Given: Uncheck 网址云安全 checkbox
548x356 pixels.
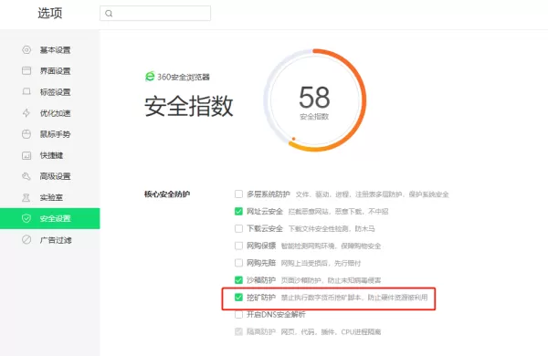Looking at the screenshot, I should (238, 211).
